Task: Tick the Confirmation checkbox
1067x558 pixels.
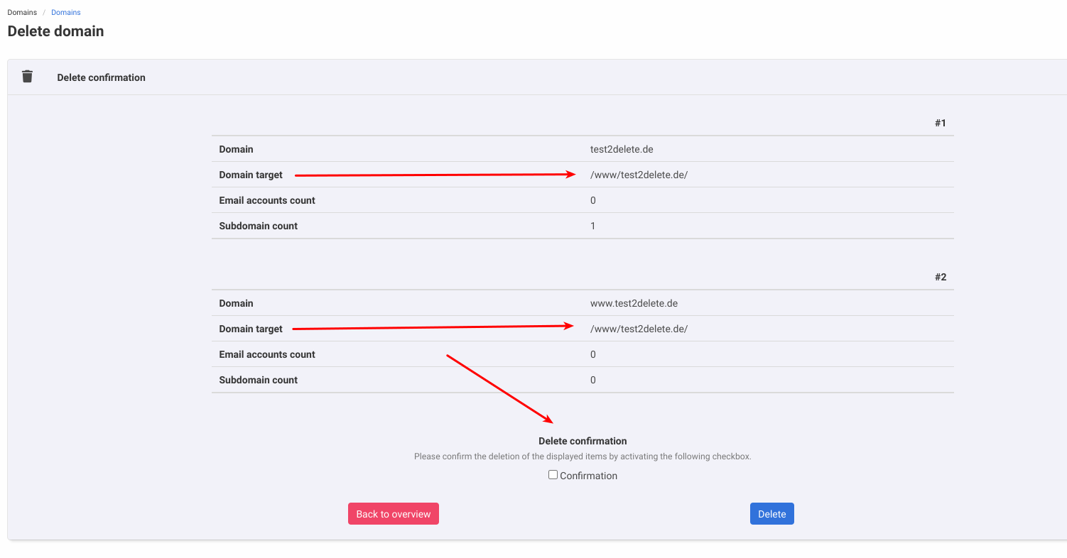Action: (553, 475)
